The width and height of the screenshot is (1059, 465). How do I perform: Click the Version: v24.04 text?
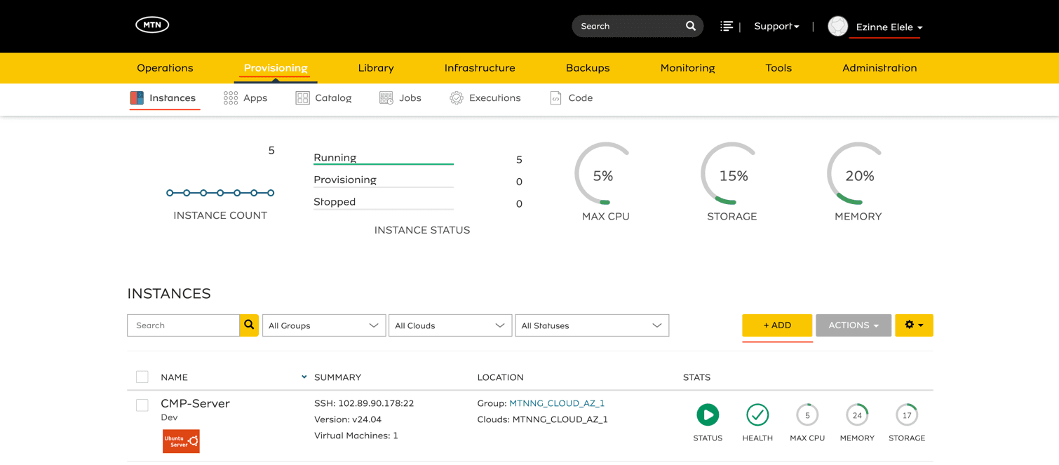(x=348, y=419)
